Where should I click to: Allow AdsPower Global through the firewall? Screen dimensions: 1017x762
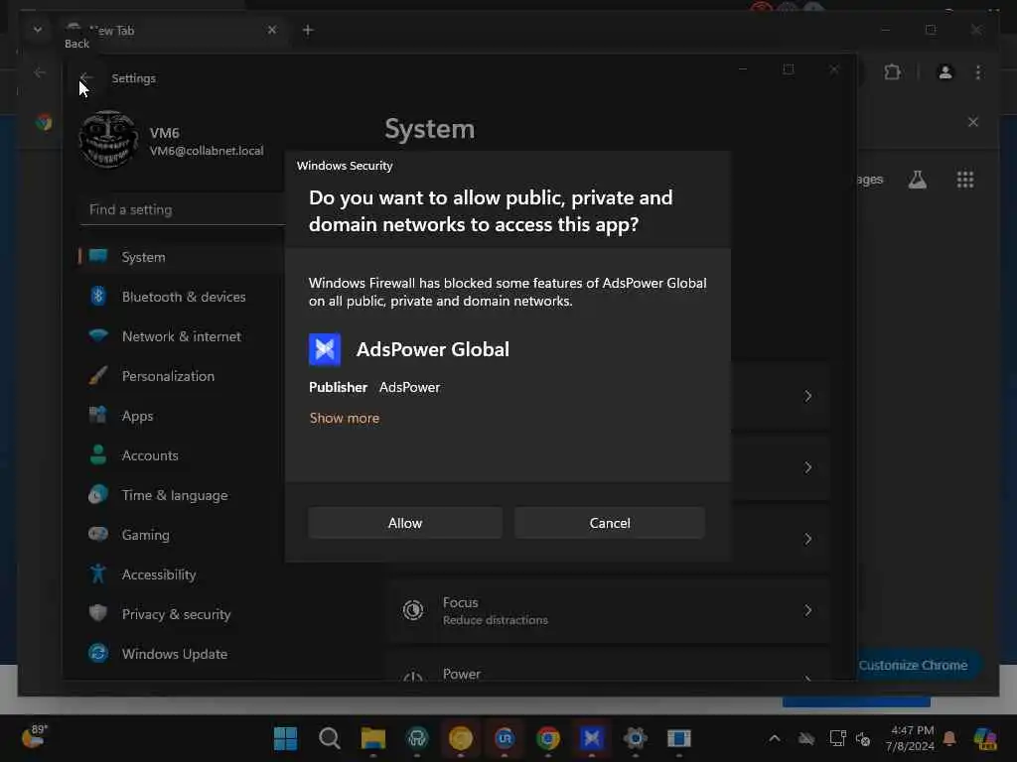[405, 523]
